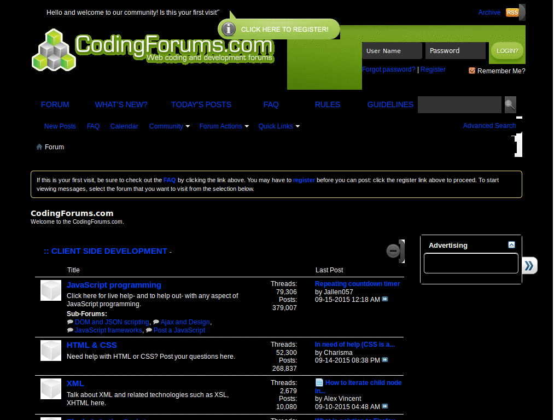The height and width of the screenshot is (420, 560).
Task: Open JavaScript frameworks sub-forum
Action: (x=108, y=330)
